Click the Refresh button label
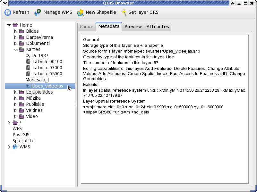Viewport: 257px width, 192px height. pos(21,12)
